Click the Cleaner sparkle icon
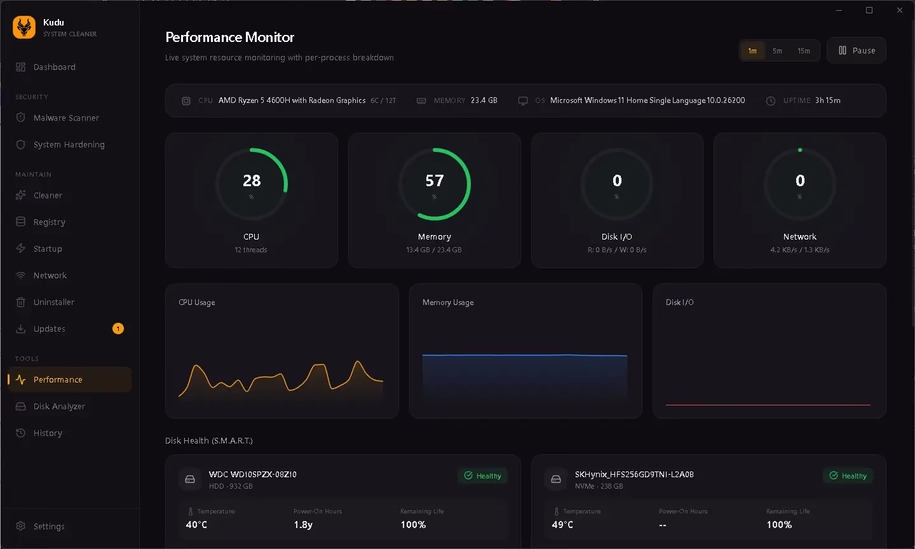Image resolution: width=915 pixels, height=549 pixels. 20,195
